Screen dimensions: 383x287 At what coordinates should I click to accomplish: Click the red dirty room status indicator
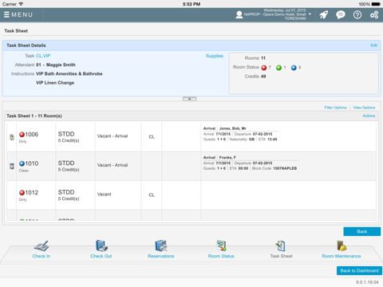(x=264, y=68)
